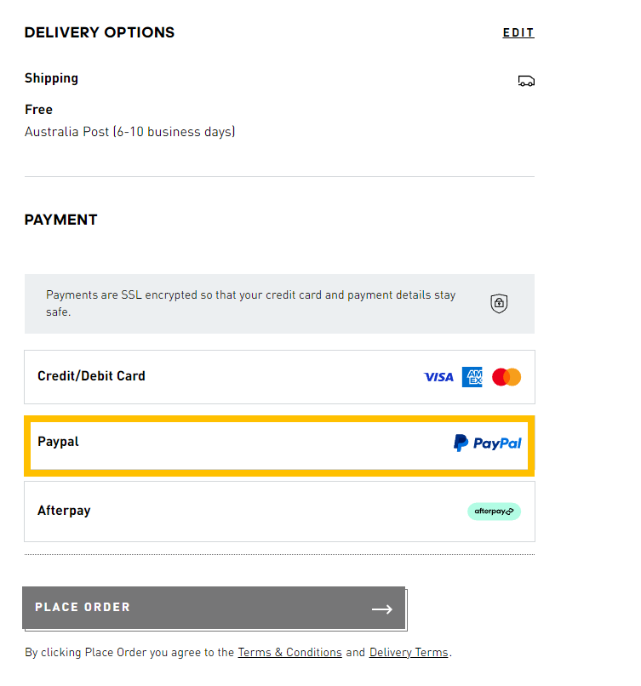Choose Paypal as payment method

coord(58,443)
